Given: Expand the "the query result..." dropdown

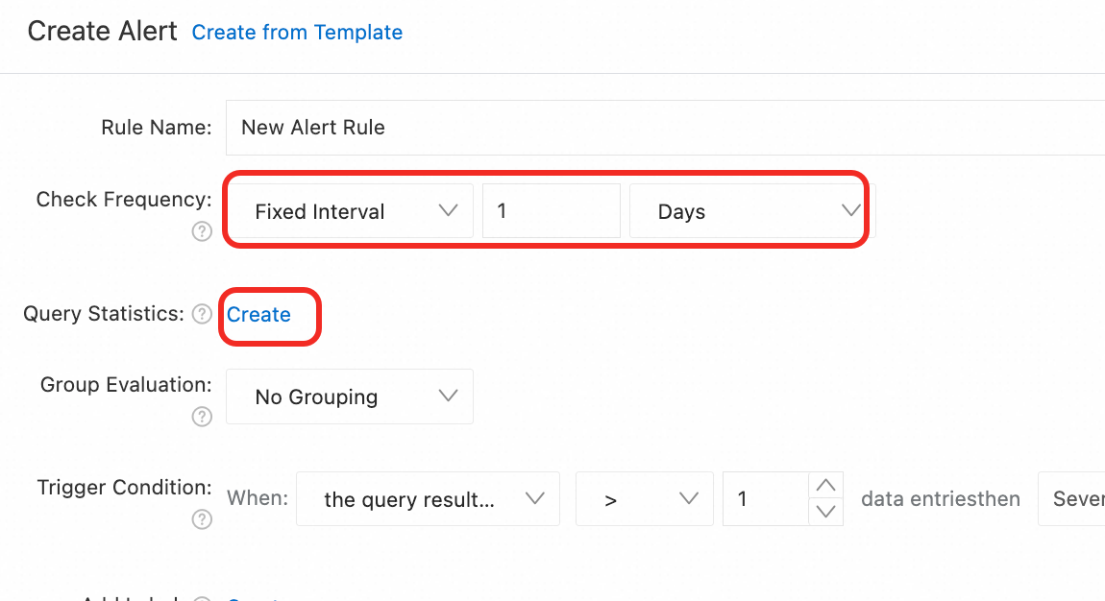Looking at the screenshot, I should (428, 499).
